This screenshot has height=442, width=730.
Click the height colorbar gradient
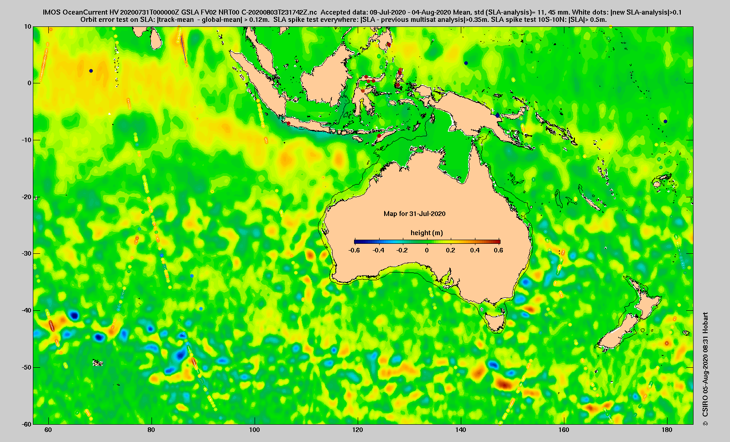click(x=427, y=242)
